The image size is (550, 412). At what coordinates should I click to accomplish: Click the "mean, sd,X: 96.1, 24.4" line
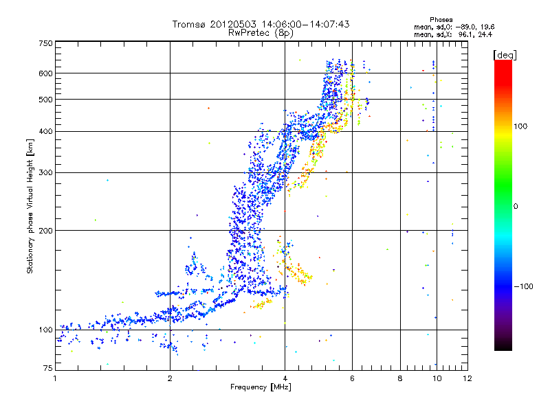[x=453, y=35]
